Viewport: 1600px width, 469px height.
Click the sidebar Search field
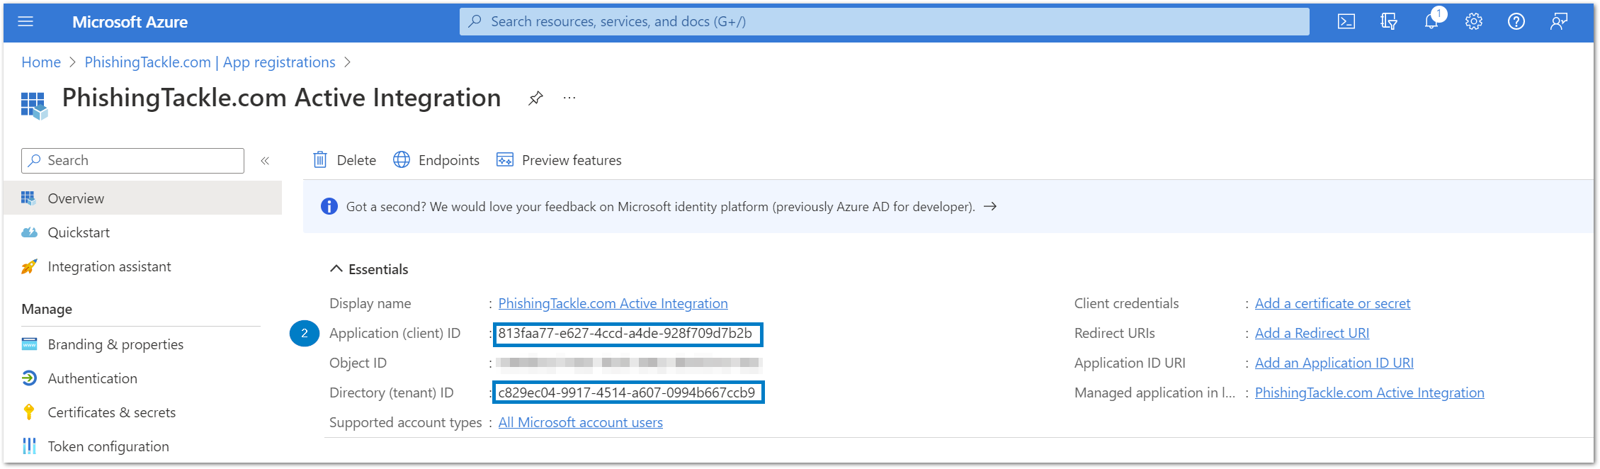pyautogui.click(x=132, y=161)
